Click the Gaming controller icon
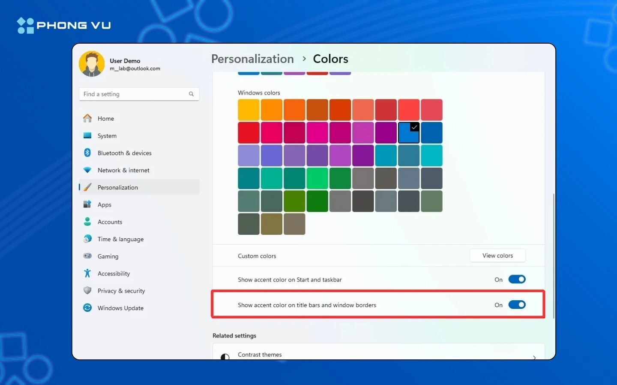617x385 pixels. pos(87,256)
